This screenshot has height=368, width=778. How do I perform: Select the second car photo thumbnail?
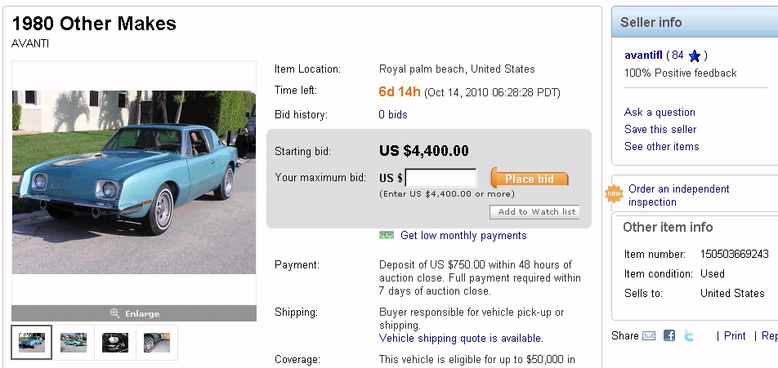(x=74, y=343)
